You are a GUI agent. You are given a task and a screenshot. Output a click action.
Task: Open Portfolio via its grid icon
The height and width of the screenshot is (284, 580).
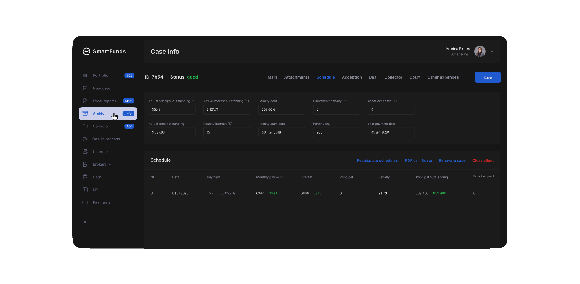[85, 76]
